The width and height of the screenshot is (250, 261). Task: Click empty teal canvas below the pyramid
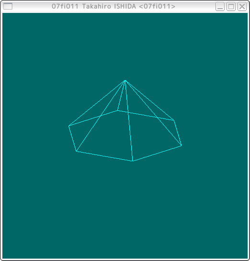(x=125, y=210)
